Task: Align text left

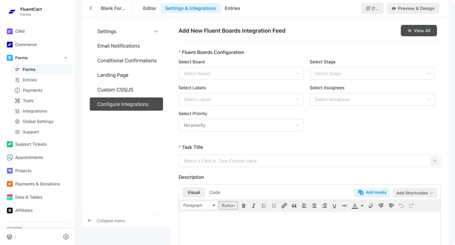Action: click(x=304, y=206)
